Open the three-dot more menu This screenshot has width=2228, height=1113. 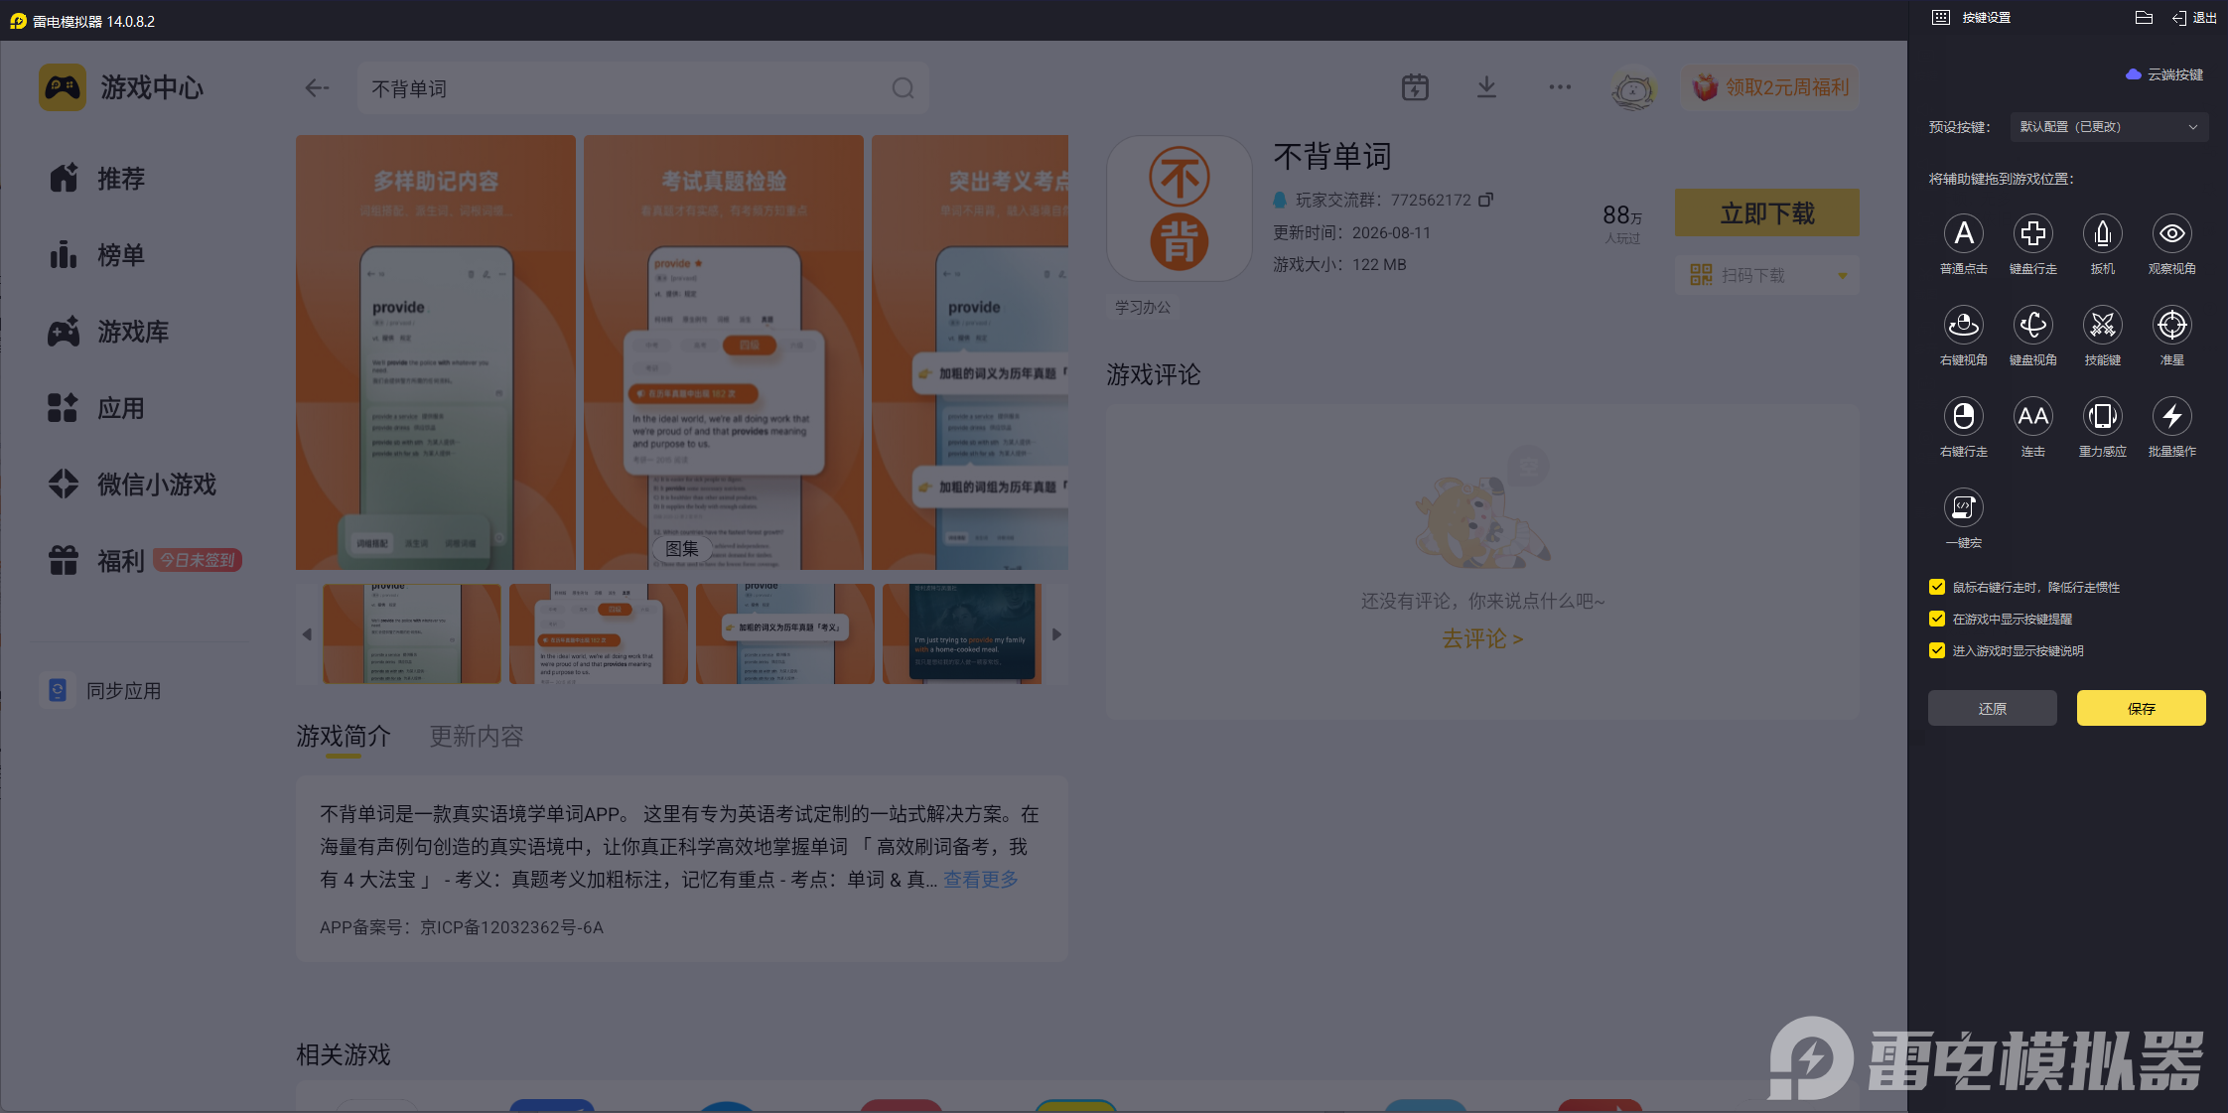point(1560,87)
